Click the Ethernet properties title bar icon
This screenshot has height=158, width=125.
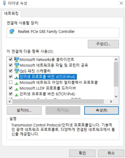tap(4, 3)
